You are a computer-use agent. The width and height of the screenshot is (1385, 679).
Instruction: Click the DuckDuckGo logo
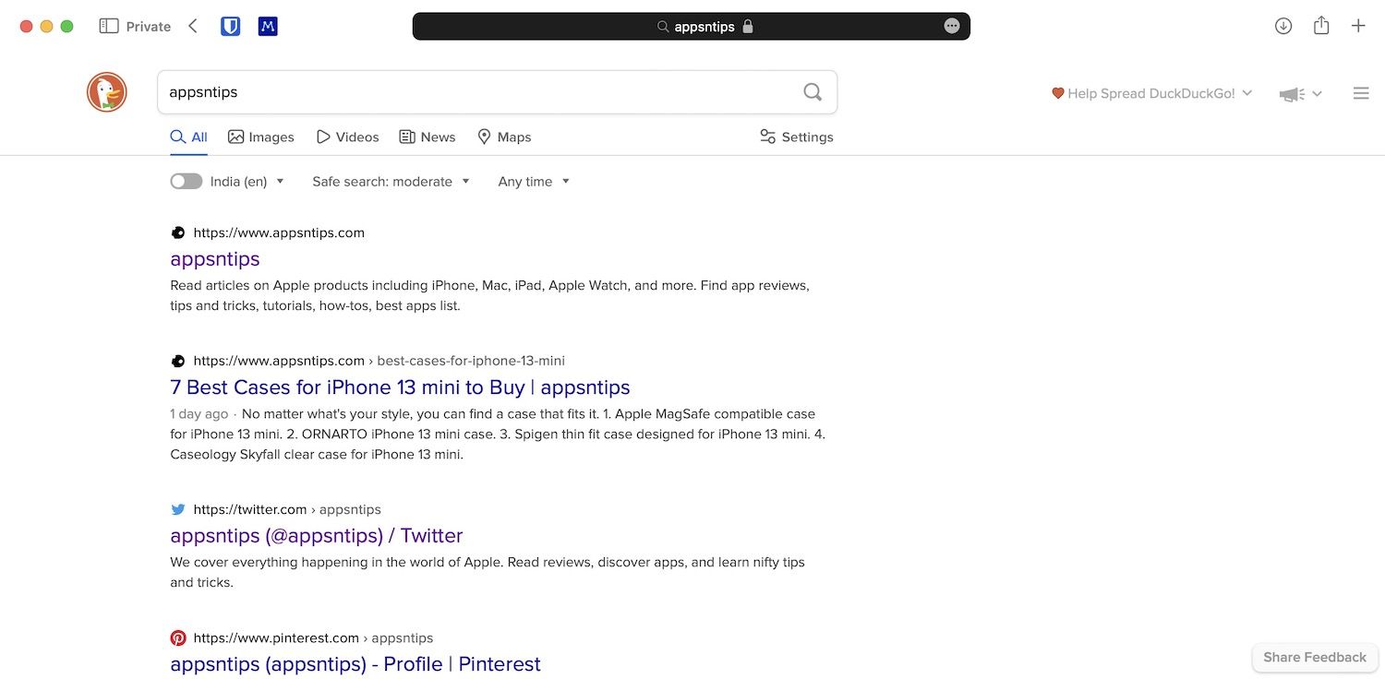pyautogui.click(x=106, y=91)
